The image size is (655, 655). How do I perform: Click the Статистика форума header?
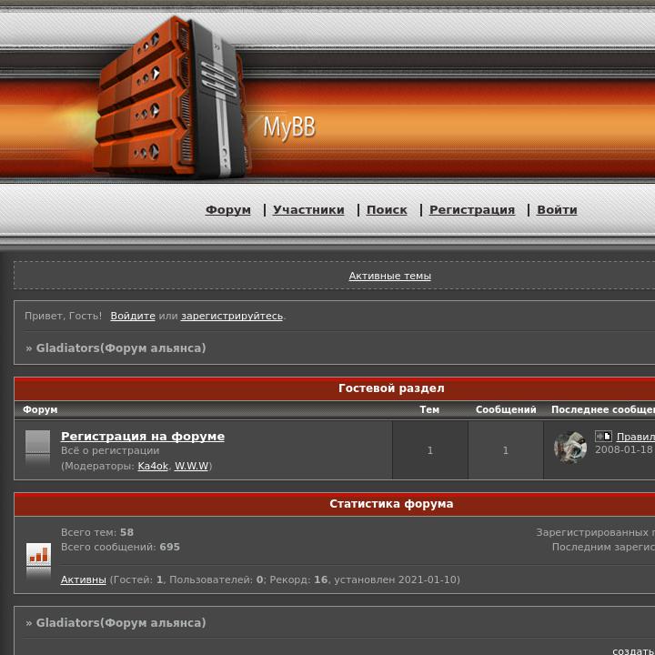(x=391, y=504)
